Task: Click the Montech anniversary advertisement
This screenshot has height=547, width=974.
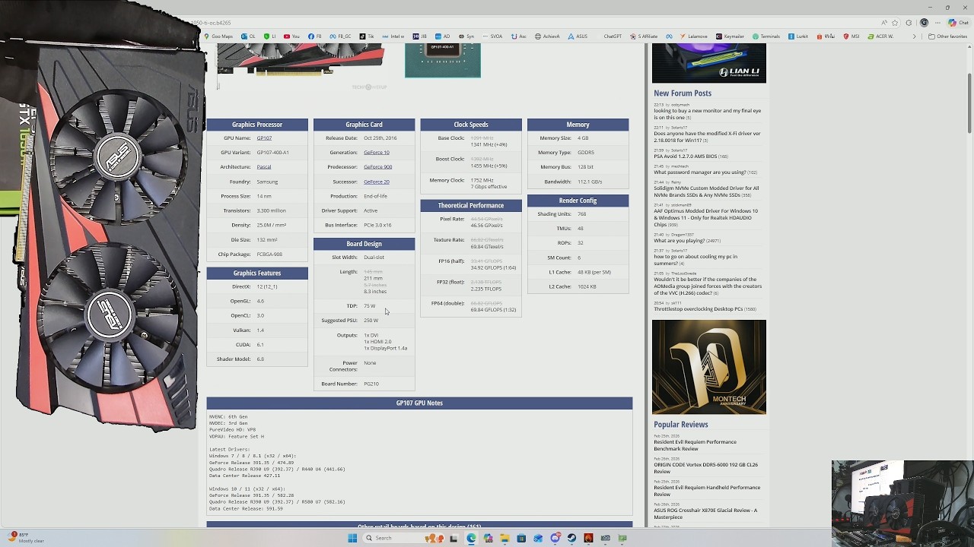Action: tap(709, 367)
